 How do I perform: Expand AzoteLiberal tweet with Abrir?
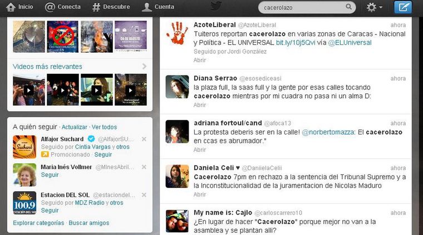[x=200, y=60]
